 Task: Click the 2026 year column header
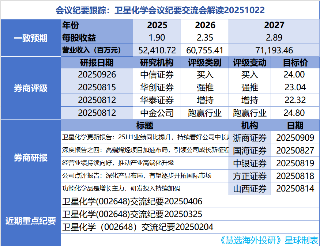click(x=205, y=25)
